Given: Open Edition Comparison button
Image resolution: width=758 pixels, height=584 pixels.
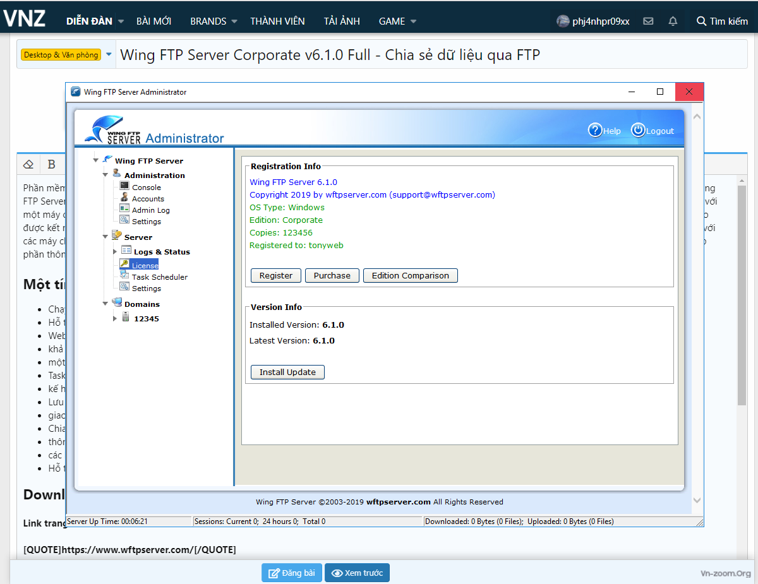Looking at the screenshot, I should (411, 275).
